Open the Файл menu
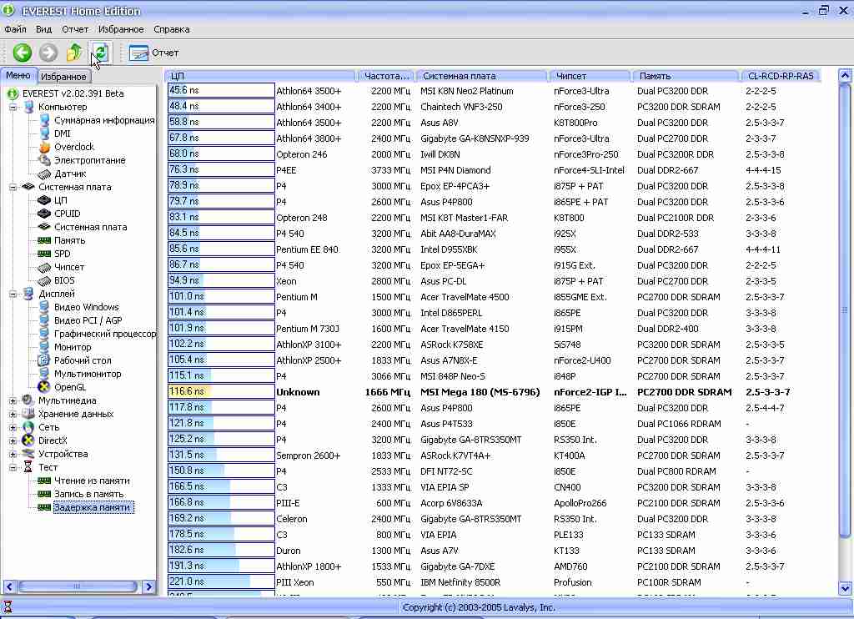 tap(15, 29)
